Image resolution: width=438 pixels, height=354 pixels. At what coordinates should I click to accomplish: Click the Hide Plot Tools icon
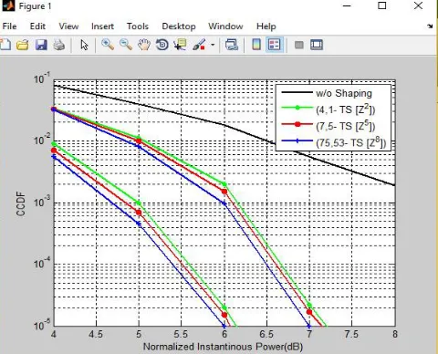(299, 45)
